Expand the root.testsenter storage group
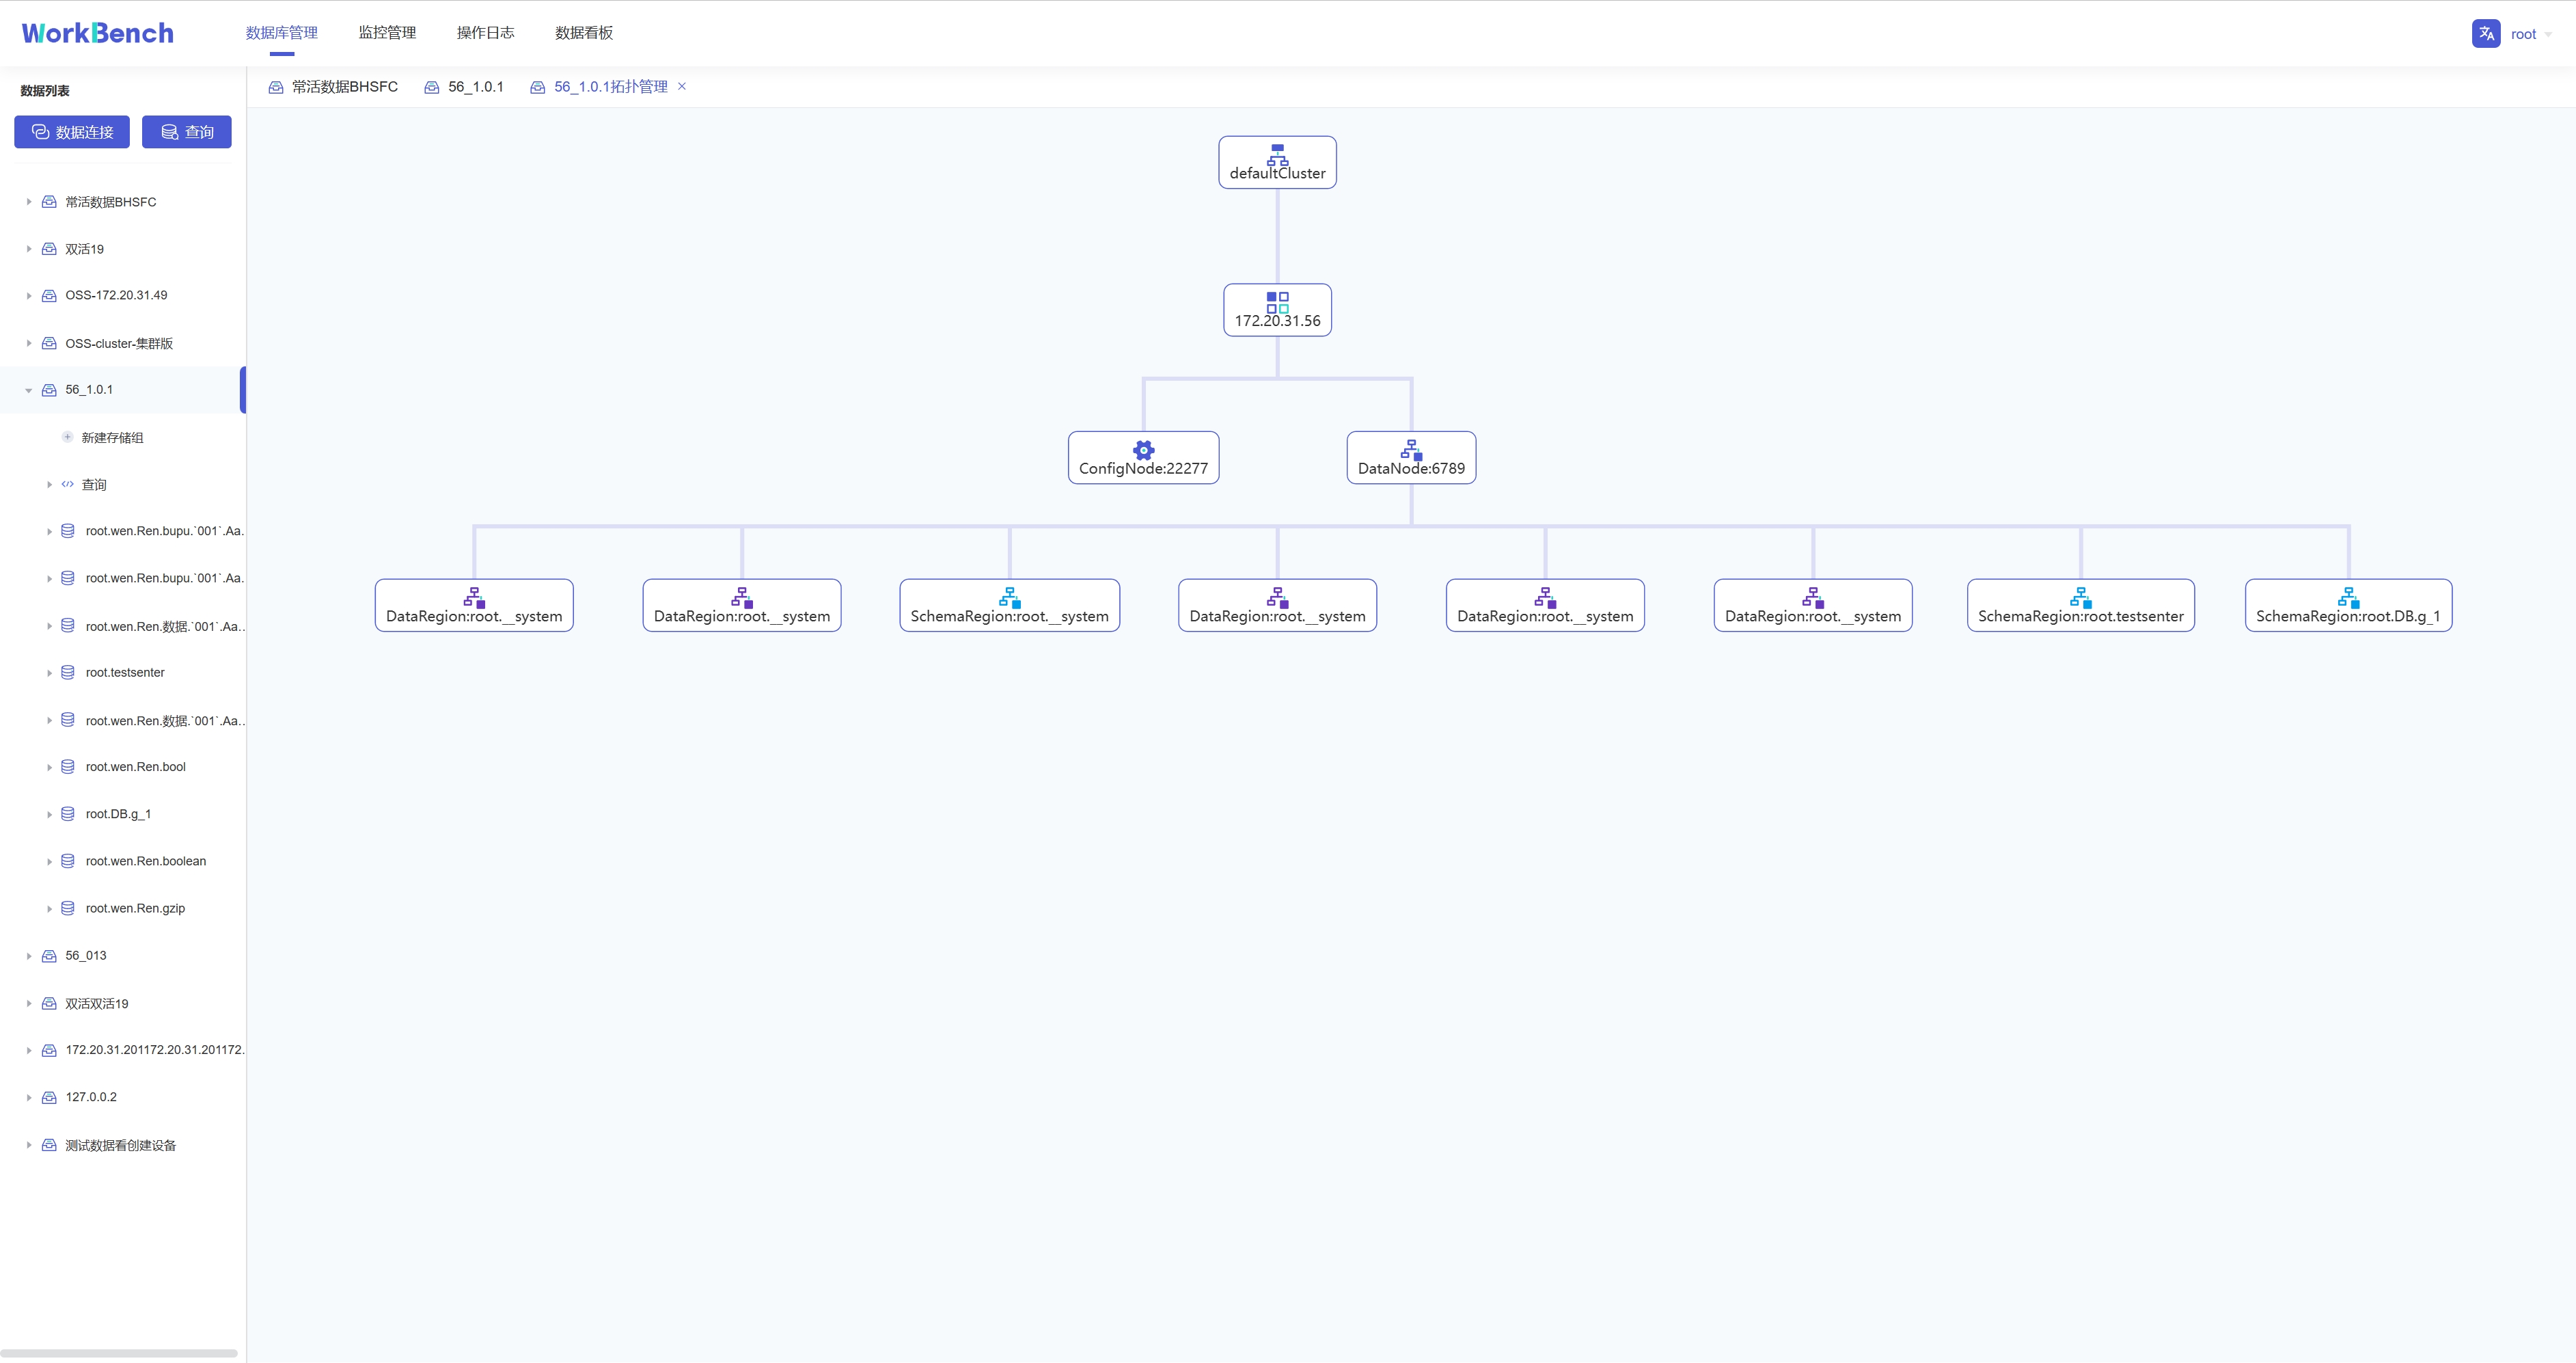This screenshot has width=2576, height=1363. pyautogui.click(x=49, y=673)
